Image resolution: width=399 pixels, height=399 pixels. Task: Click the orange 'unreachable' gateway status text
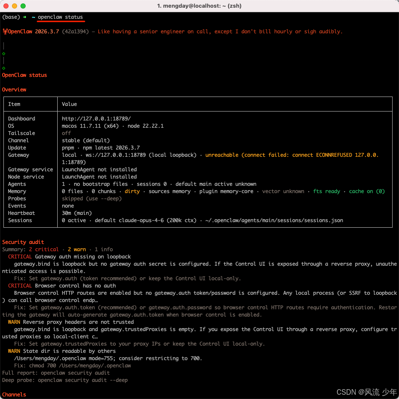(222, 155)
